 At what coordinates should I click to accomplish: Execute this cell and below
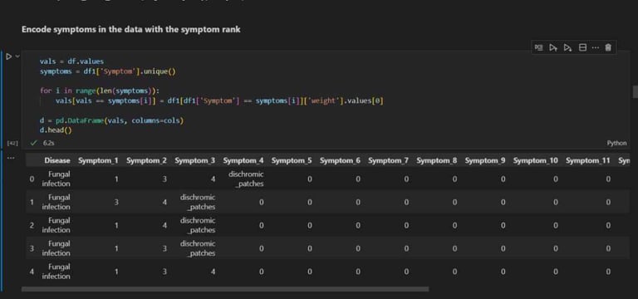[567, 47]
